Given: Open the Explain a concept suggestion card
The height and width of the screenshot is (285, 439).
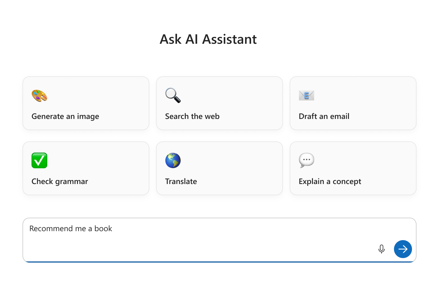Looking at the screenshot, I should 353,168.
